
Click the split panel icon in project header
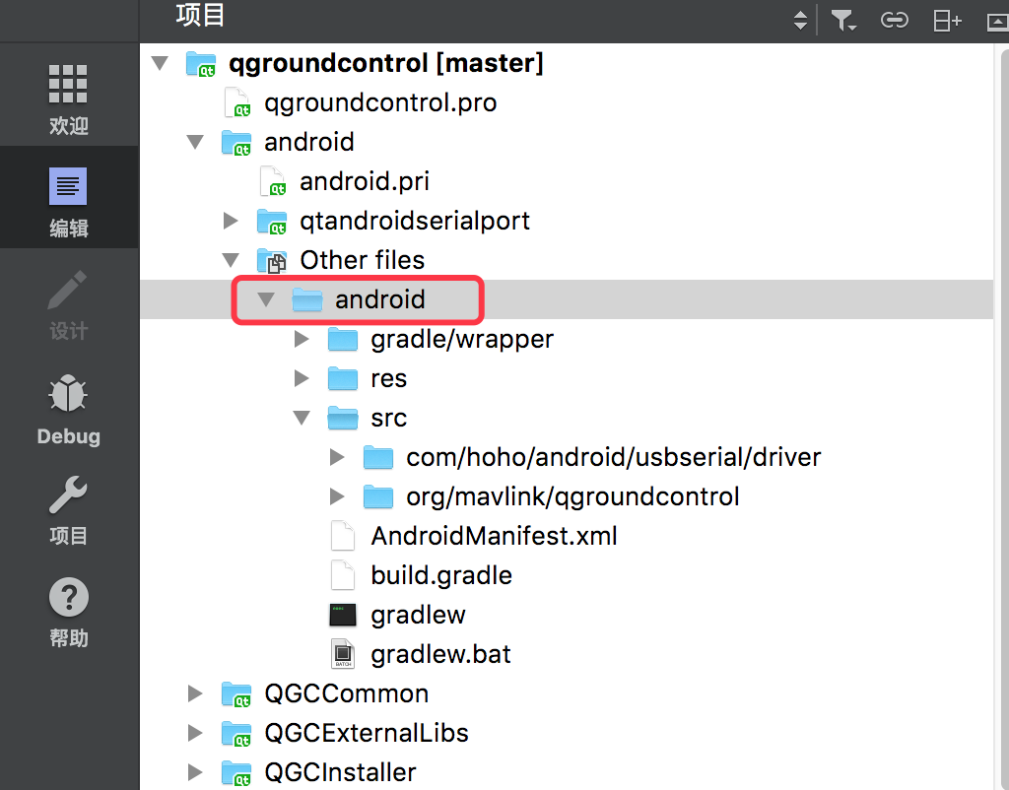[946, 21]
